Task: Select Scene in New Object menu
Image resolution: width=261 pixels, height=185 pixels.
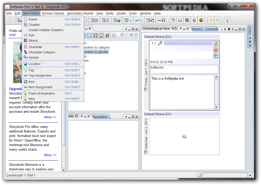Action: (53, 19)
